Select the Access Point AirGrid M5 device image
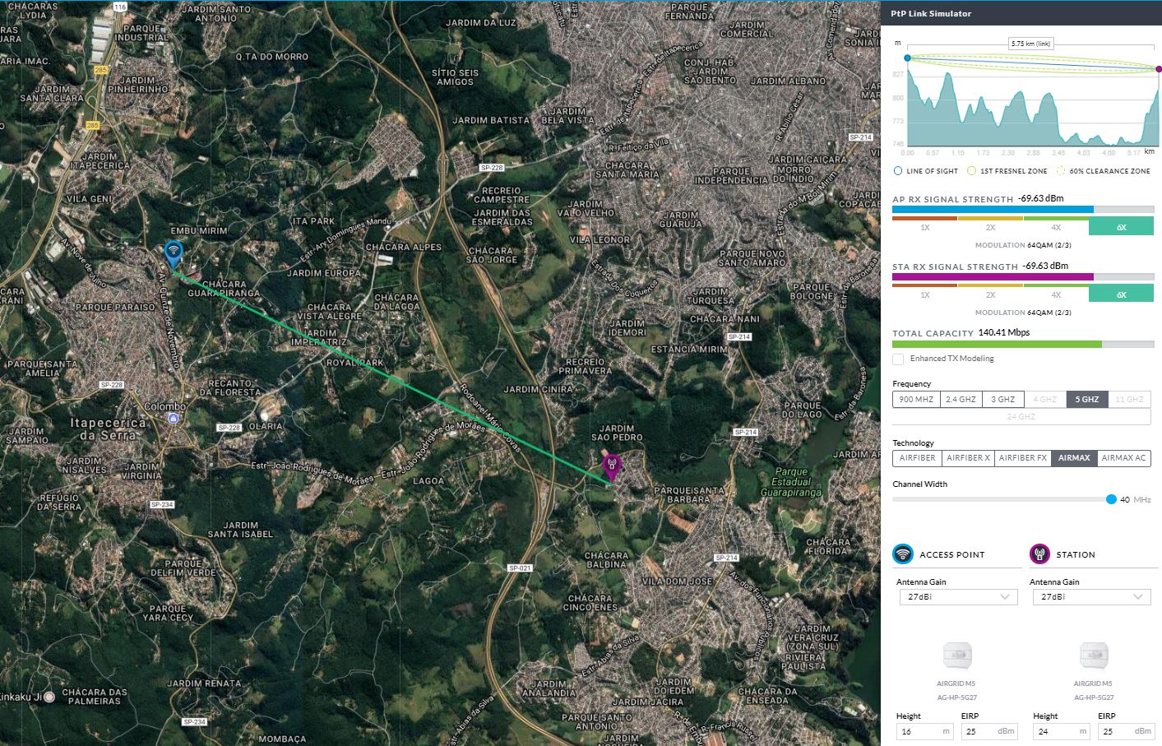This screenshot has width=1162, height=746. (956, 657)
